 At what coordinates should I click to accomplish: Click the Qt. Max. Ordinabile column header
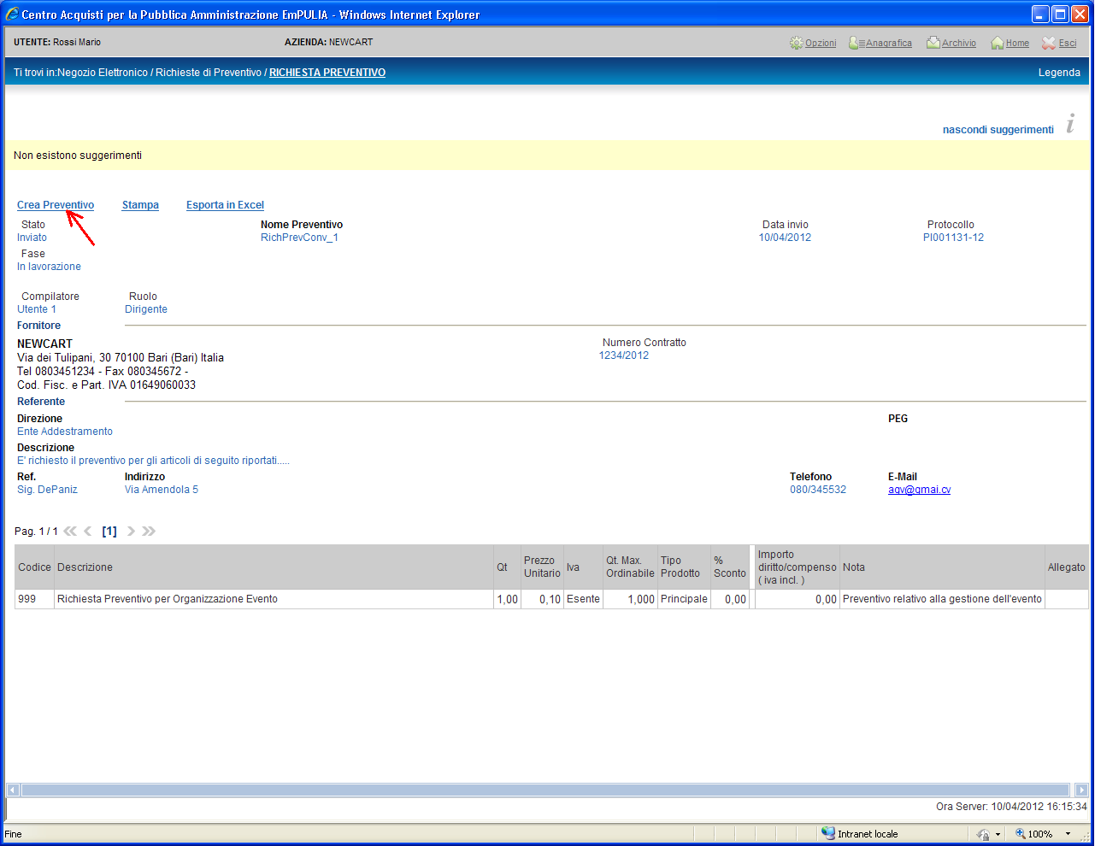point(630,567)
